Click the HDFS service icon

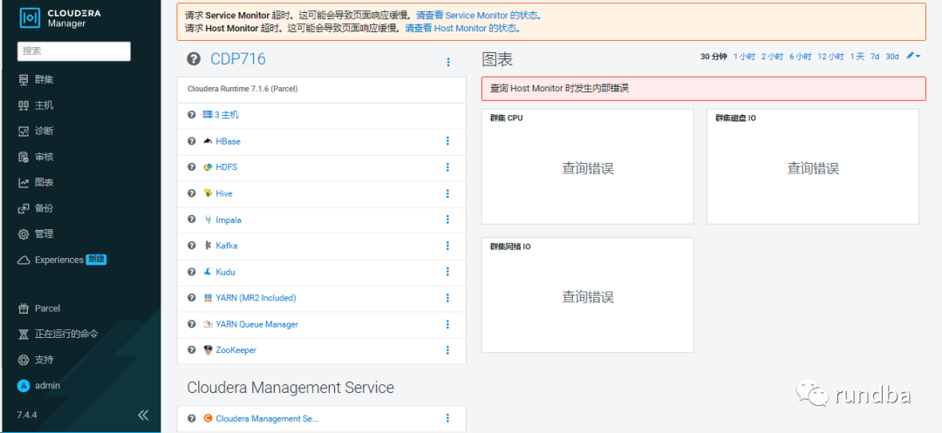pos(208,167)
